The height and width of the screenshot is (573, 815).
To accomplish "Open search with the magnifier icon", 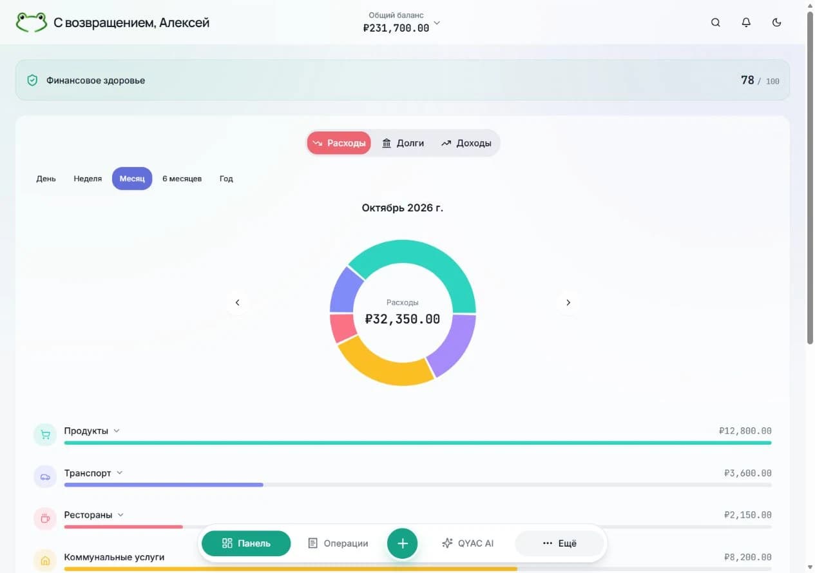I will (x=715, y=23).
